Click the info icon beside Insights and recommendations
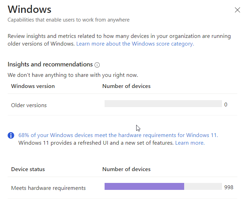The image size is (246, 201). [97, 65]
